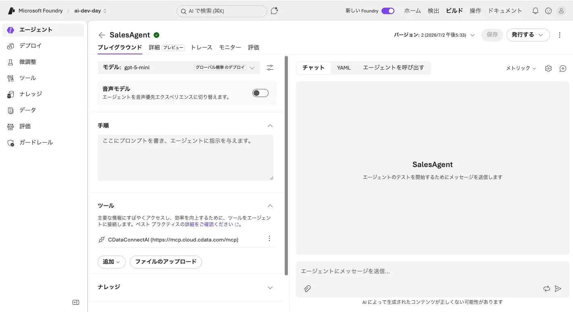Switch to the モニター tab
573x312 pixels.
pos(230,48)
